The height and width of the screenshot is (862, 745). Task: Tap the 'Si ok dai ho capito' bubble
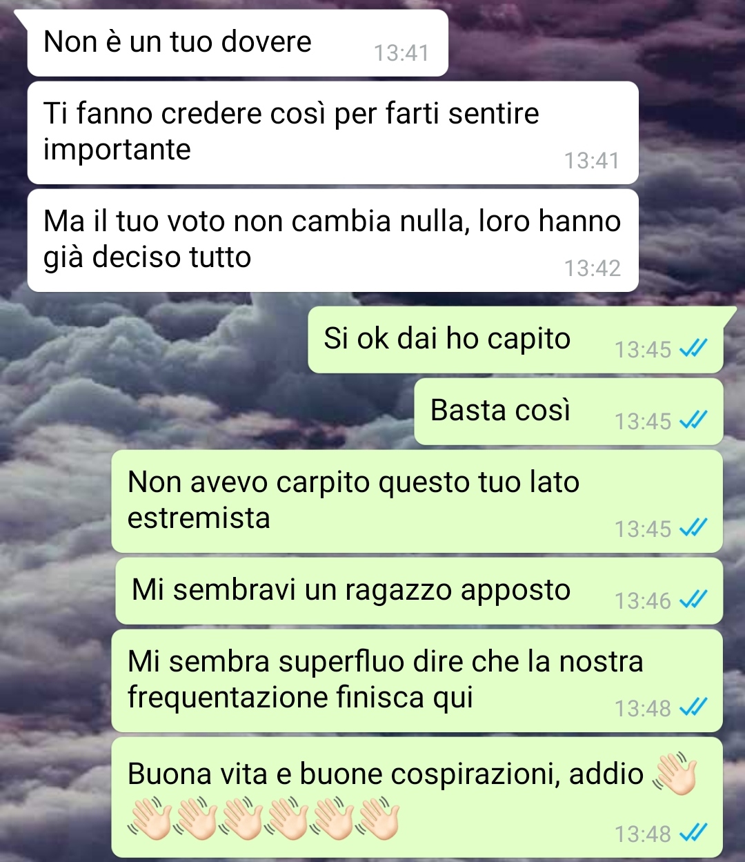point(515,340)
